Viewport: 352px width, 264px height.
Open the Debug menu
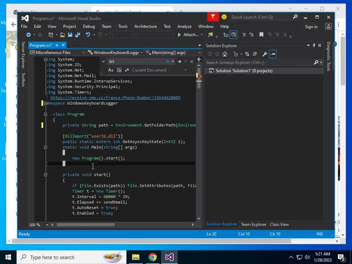pos(89,26)
